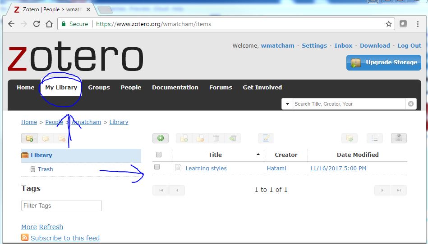Open the Home nav tab
The width and height of the screenshot is (428, 244).
[25, 88]
